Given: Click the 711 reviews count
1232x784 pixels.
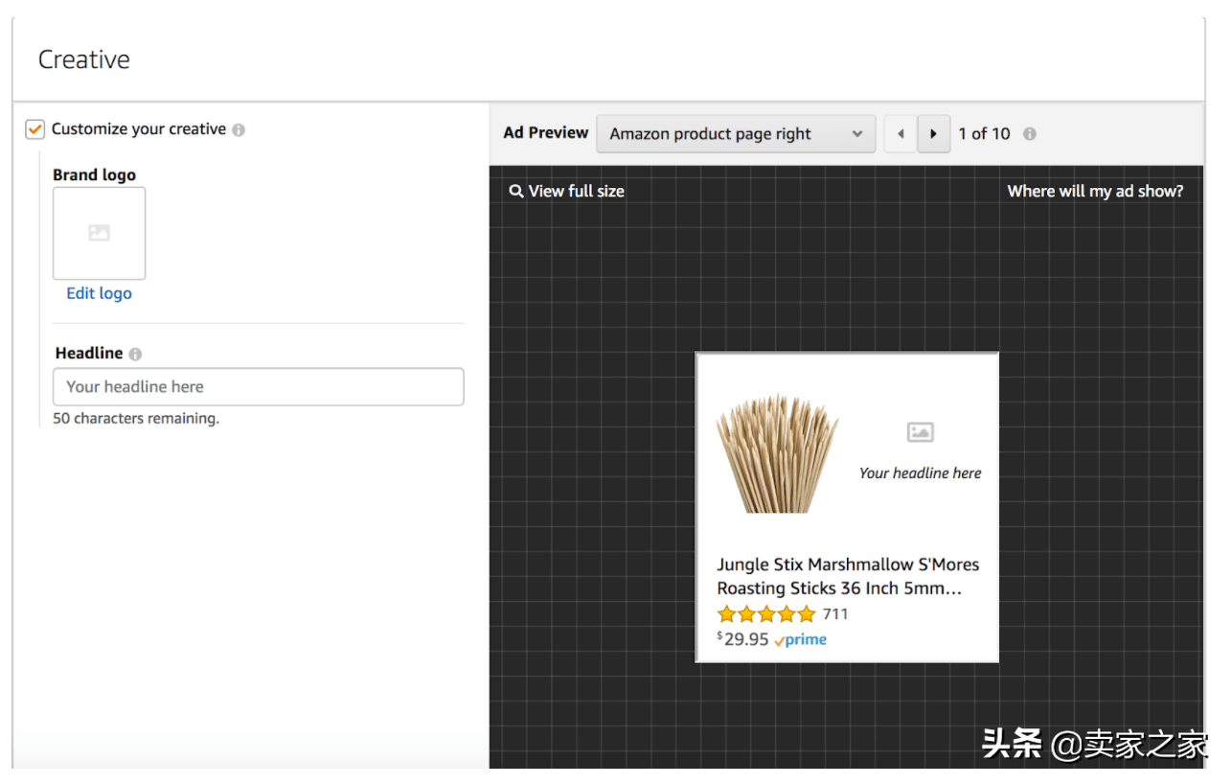Looking at the screenshot, I should point(835,614).
